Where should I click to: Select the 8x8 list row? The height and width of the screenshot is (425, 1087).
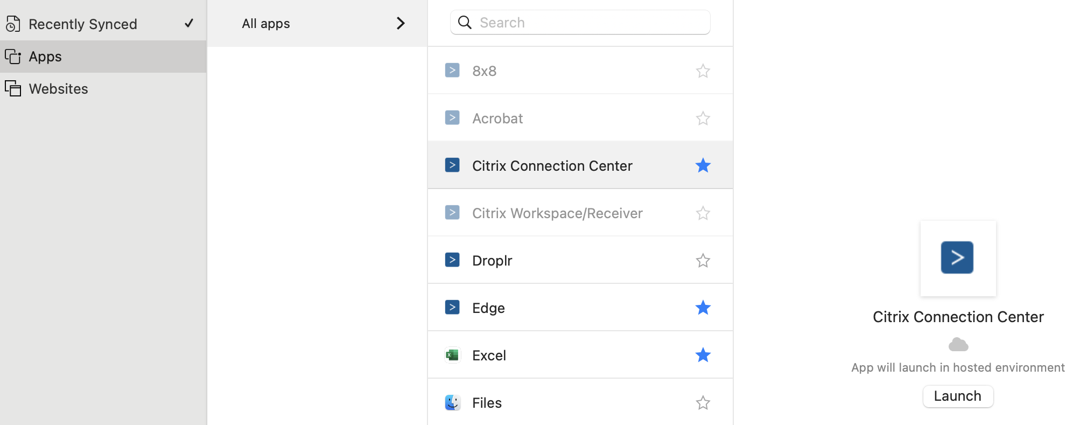(580, 71)
